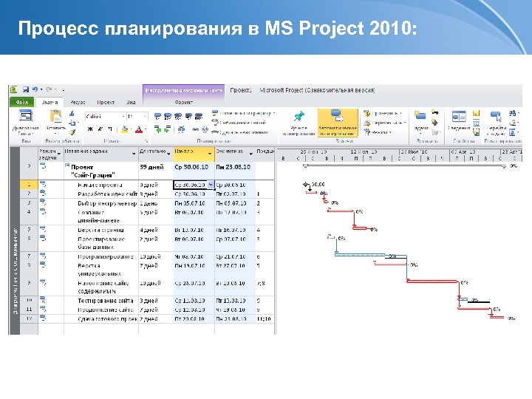Image resolution: width=532 pixels, height=399 pixels.
Task: Click the Link Tasks chain icon
Action: [196, 129]
